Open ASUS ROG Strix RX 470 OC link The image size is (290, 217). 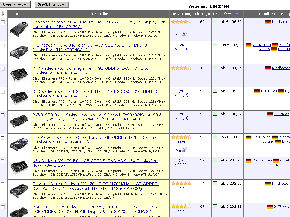[x=97, y=209]
